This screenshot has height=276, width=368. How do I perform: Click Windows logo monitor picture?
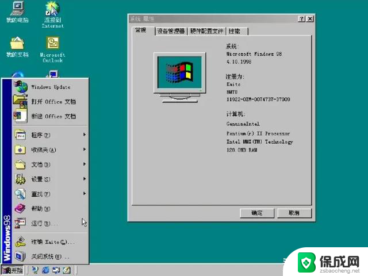coord(179,78)
